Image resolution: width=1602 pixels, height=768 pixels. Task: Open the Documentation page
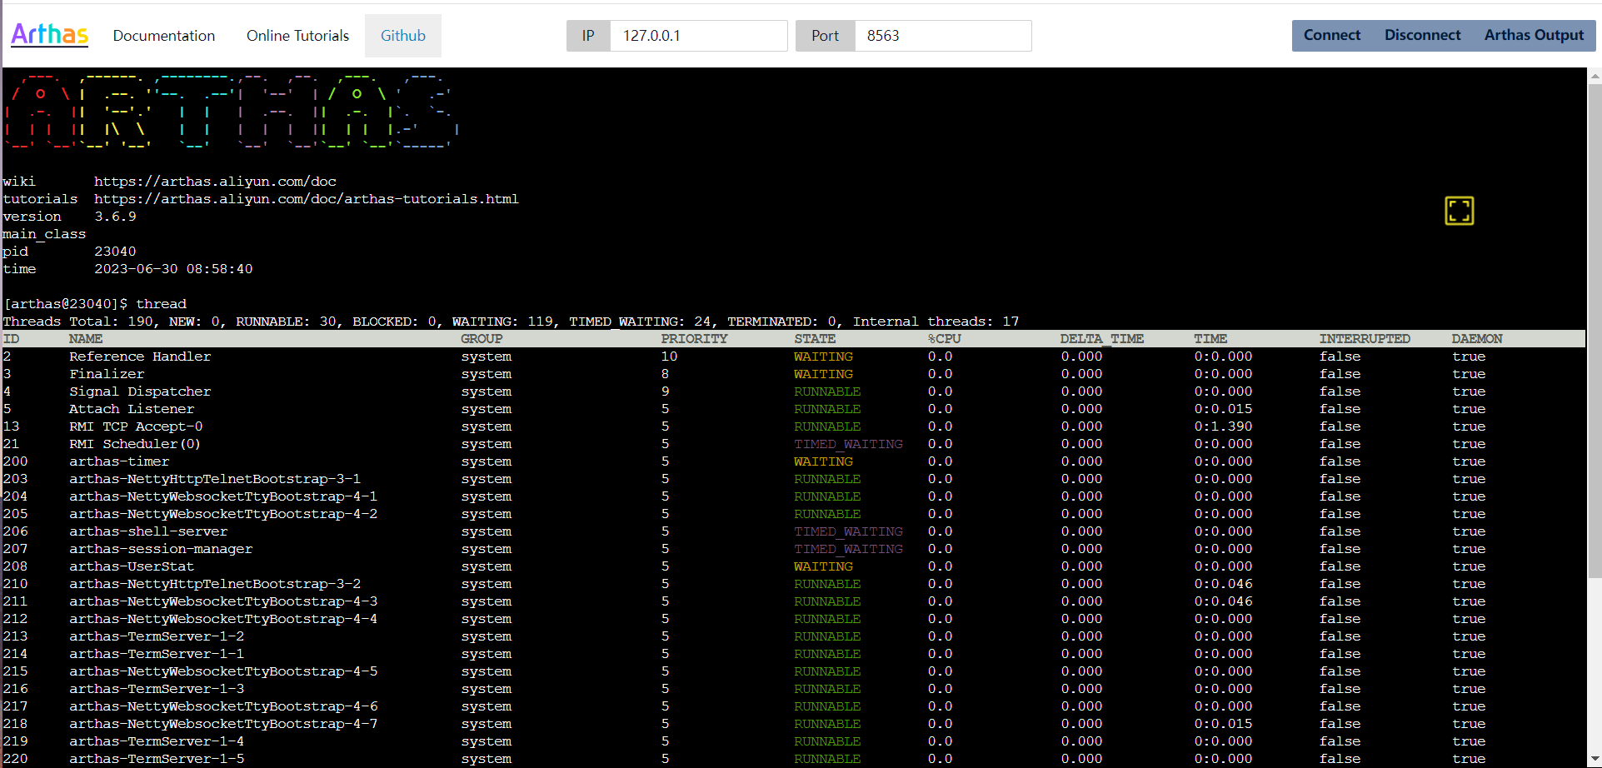coord(163,36)
